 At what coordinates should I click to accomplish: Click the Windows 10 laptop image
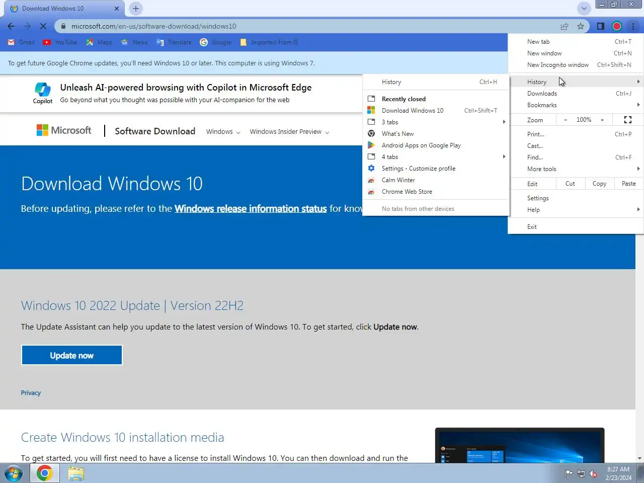coord(520,445)
